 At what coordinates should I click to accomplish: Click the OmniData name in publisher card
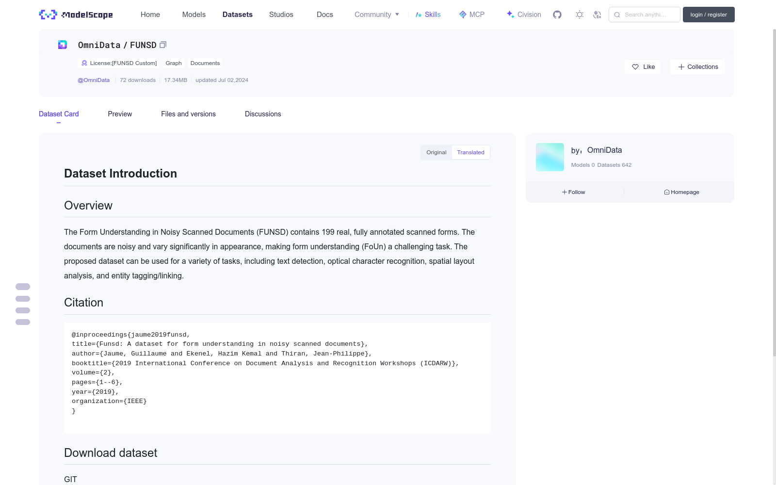pos(604,150)
